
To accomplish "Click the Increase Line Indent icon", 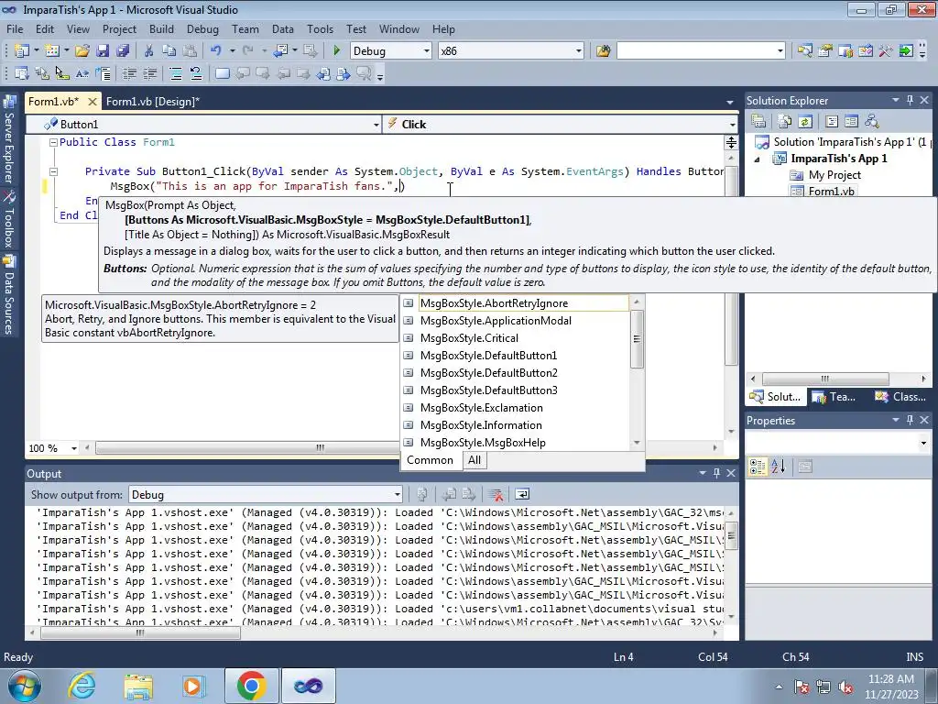I will click(x=149, y=73).
